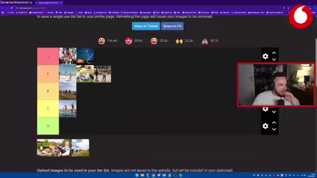Click the laughing tears reaction emoji

154,41
